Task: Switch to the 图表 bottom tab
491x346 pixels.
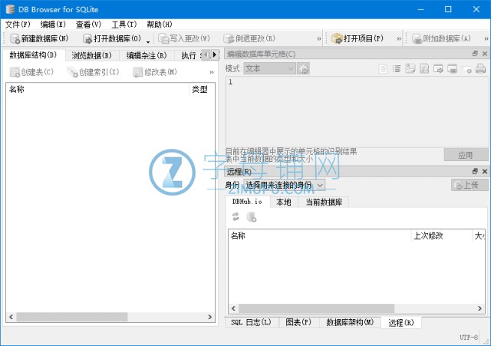Action: click(298, 322)
